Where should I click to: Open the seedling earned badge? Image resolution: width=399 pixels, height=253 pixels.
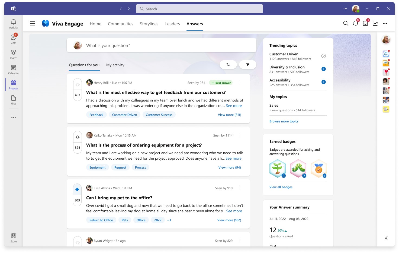278,169
